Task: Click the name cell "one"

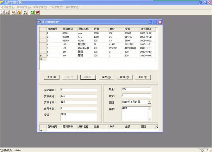Action: click(x=85, y=33)
